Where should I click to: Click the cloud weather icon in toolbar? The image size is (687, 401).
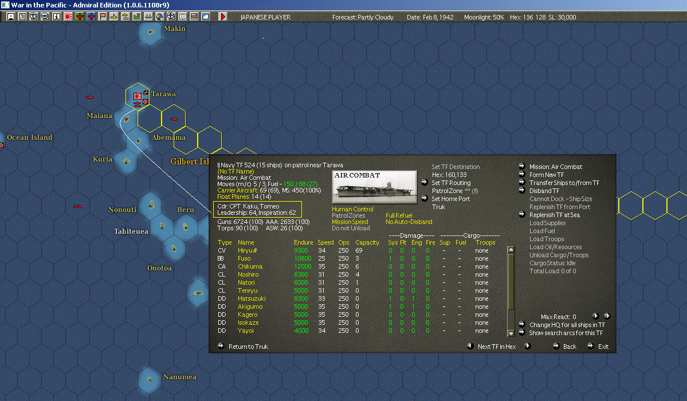click(x=205, y=17)
